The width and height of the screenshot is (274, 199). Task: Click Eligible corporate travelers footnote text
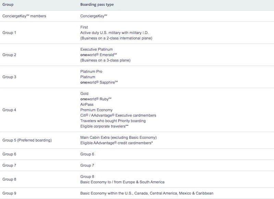[x=104, y=126]
